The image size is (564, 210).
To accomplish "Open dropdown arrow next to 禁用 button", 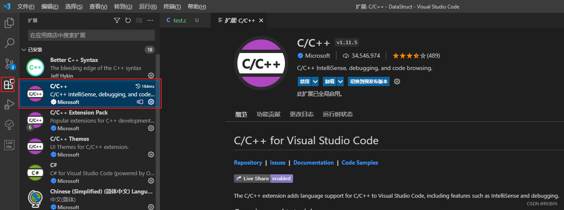I will (x=315, y=81).
